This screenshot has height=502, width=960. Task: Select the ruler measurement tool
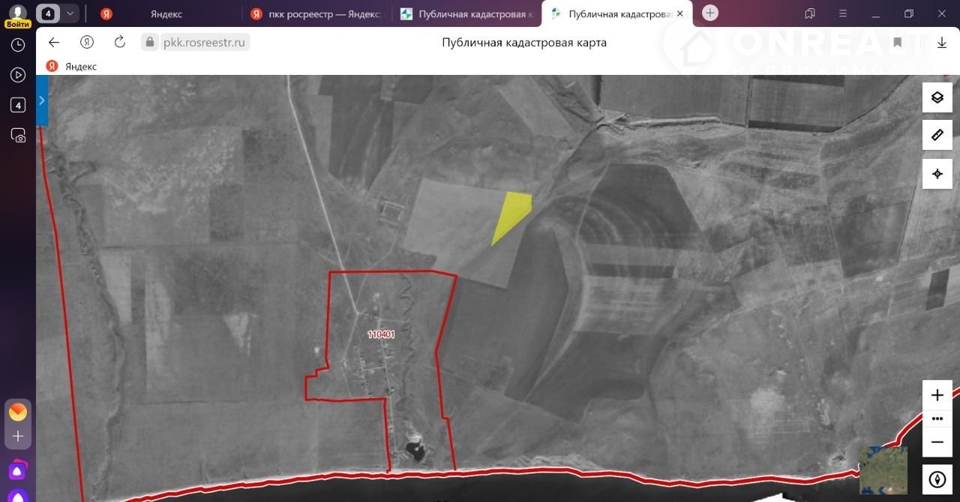937,136
